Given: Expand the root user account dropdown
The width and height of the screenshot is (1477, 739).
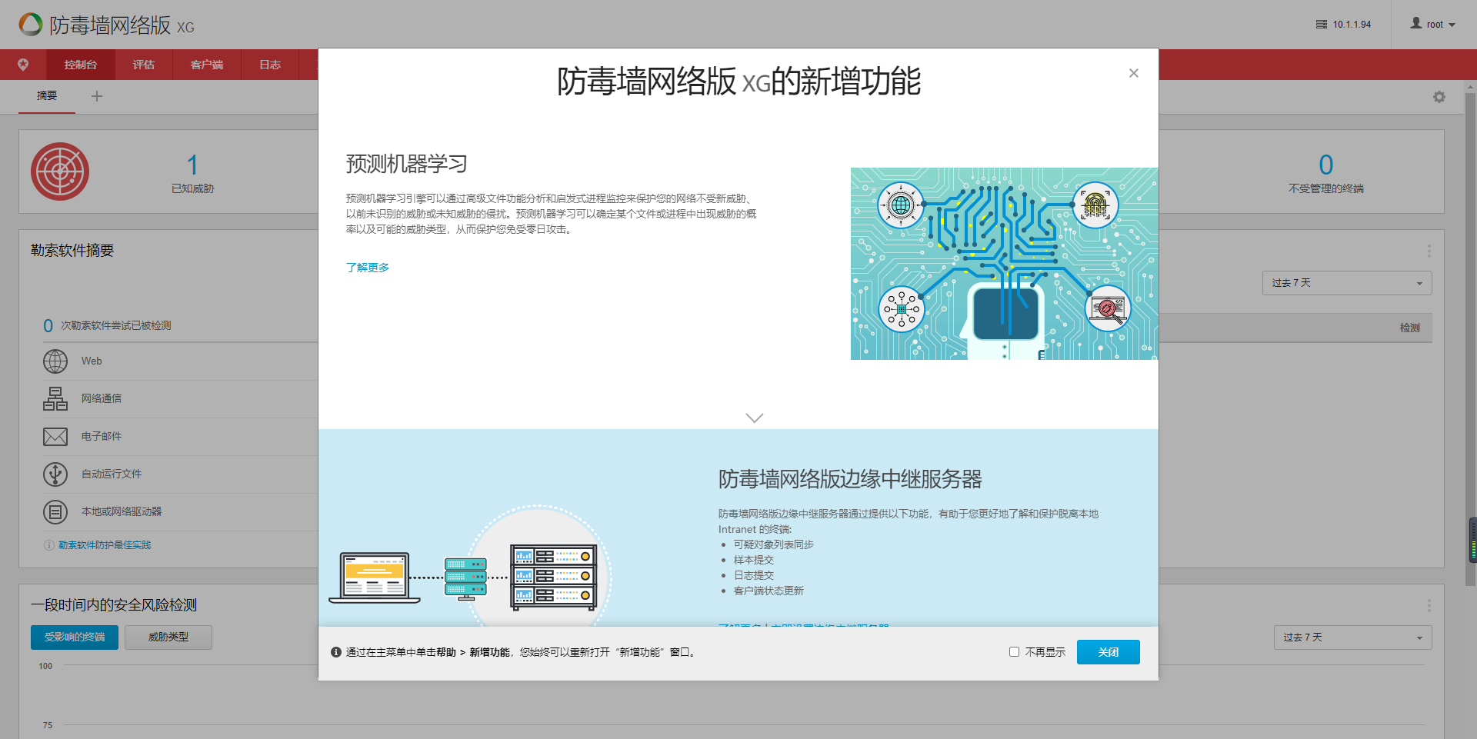Looking at the screenshot, I should click(x=1433, y=24).
